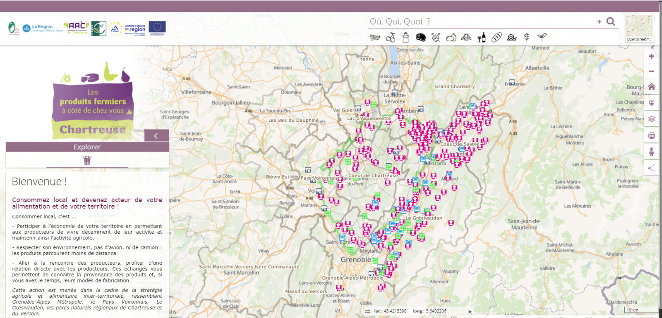This screenshot has width=662, height=318.
Task: Click the 'Où, Qui, Quoi ?' search field
Action: 480,21
